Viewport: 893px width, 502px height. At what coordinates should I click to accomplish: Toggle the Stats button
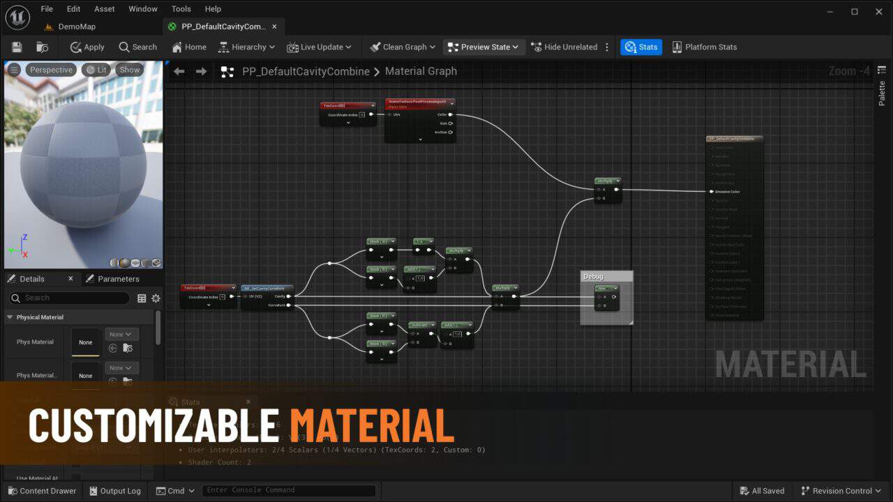tap(641, 47)
